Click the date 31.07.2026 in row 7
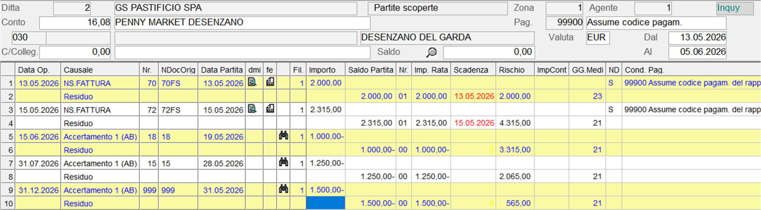 39,163
